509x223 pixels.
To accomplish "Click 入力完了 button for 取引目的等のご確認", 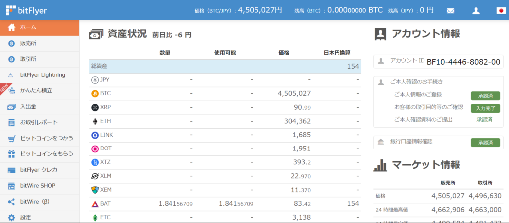I will (485, 108).
